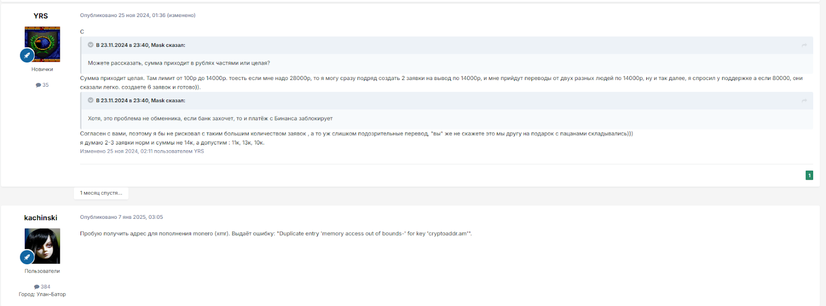Click the go-to-post arrow in the first Mask quote

click(x=804, y=45)
